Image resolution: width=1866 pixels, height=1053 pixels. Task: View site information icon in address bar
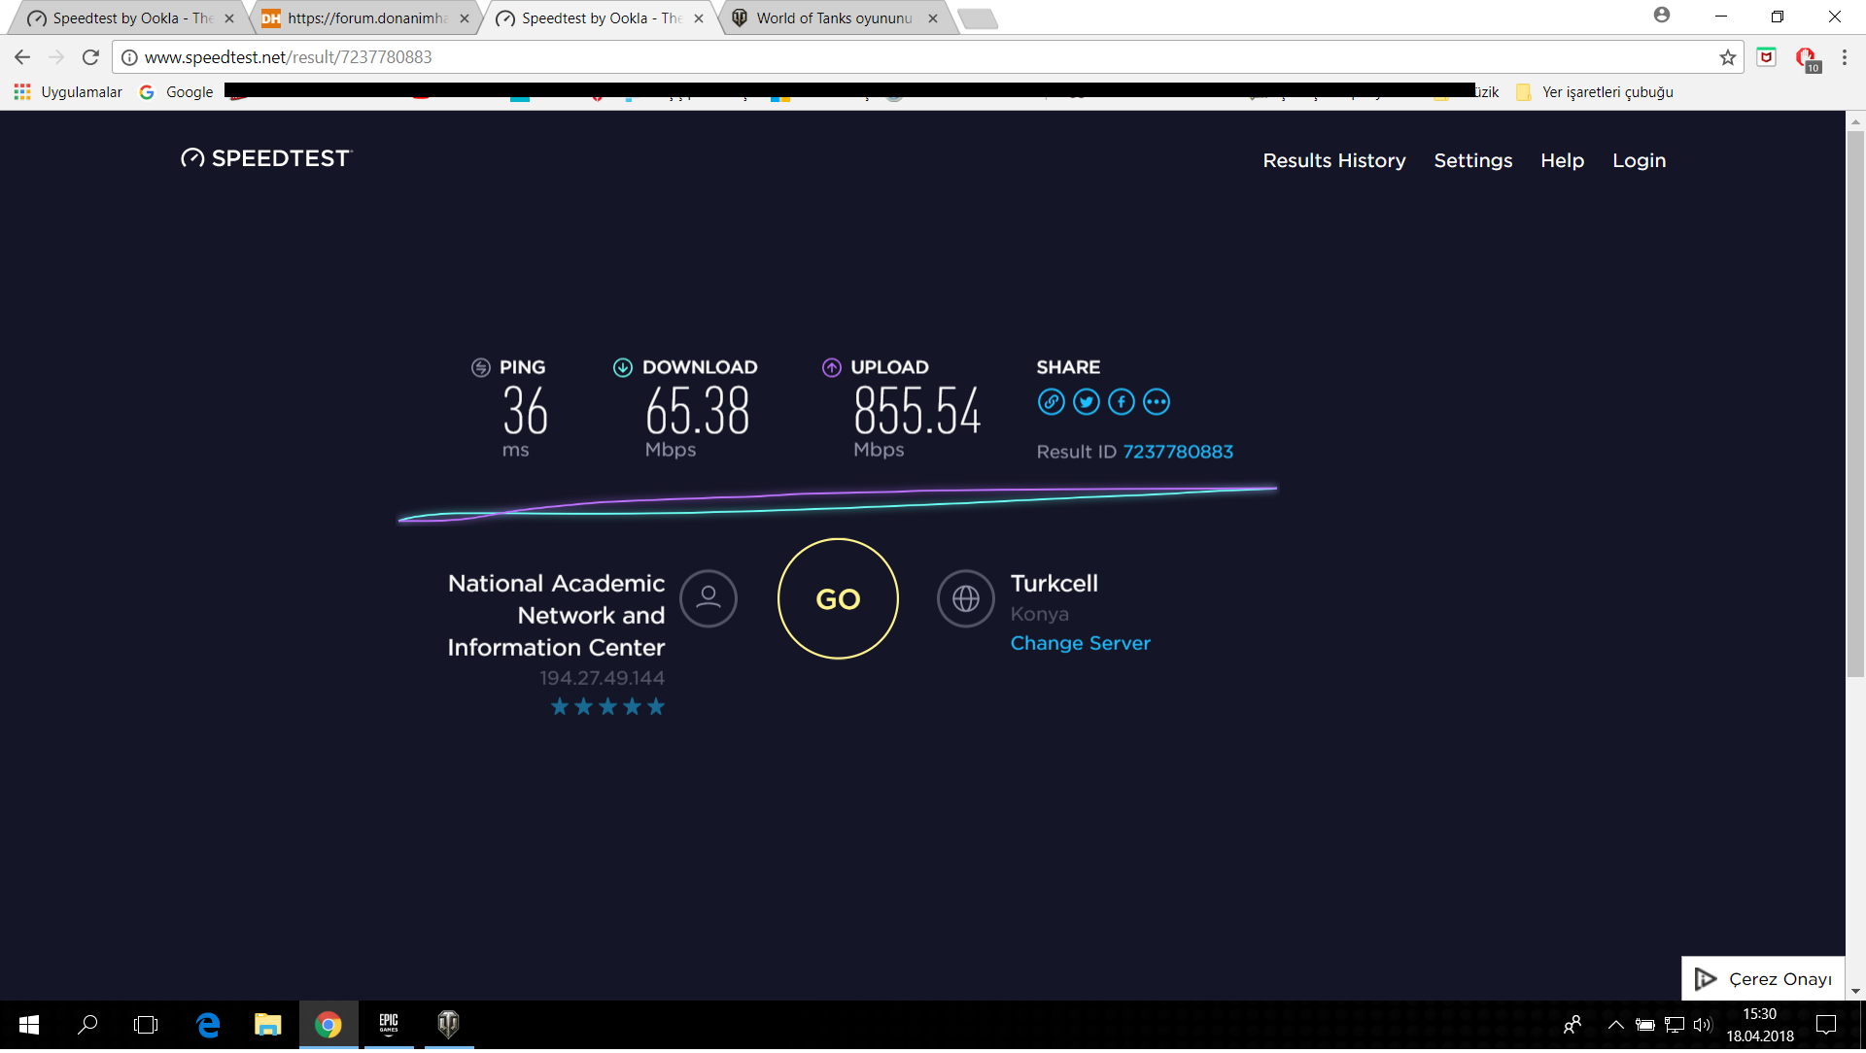tap(129, 57)
